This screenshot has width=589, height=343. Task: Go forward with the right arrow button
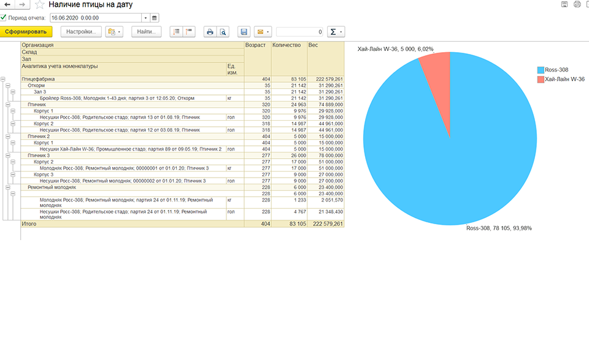click(x=22, y=4)
